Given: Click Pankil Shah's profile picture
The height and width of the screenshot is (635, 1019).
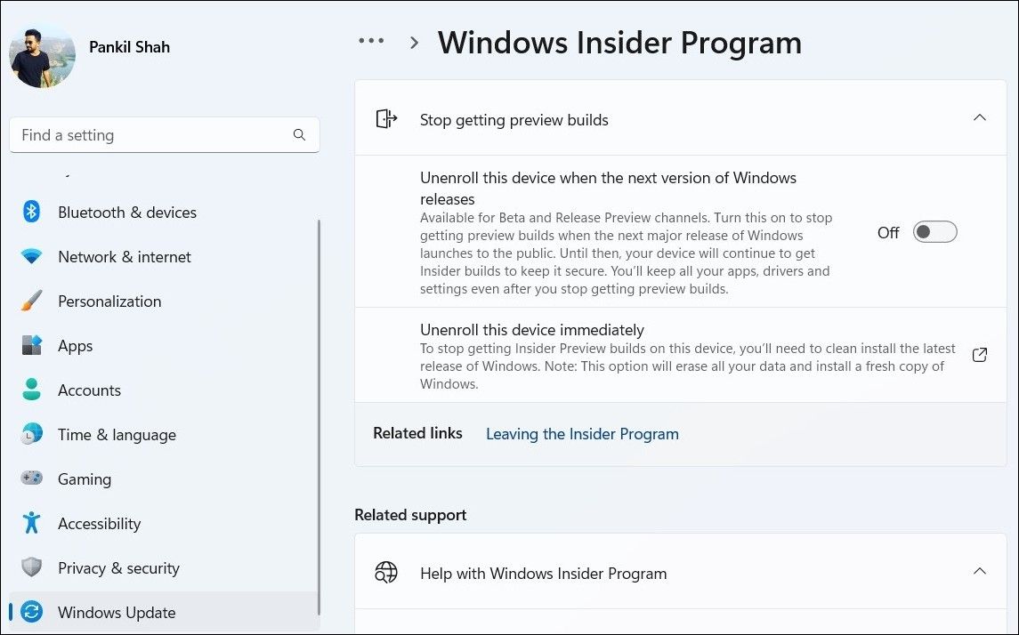Looking at the screenshot, I should coord(42,55).
